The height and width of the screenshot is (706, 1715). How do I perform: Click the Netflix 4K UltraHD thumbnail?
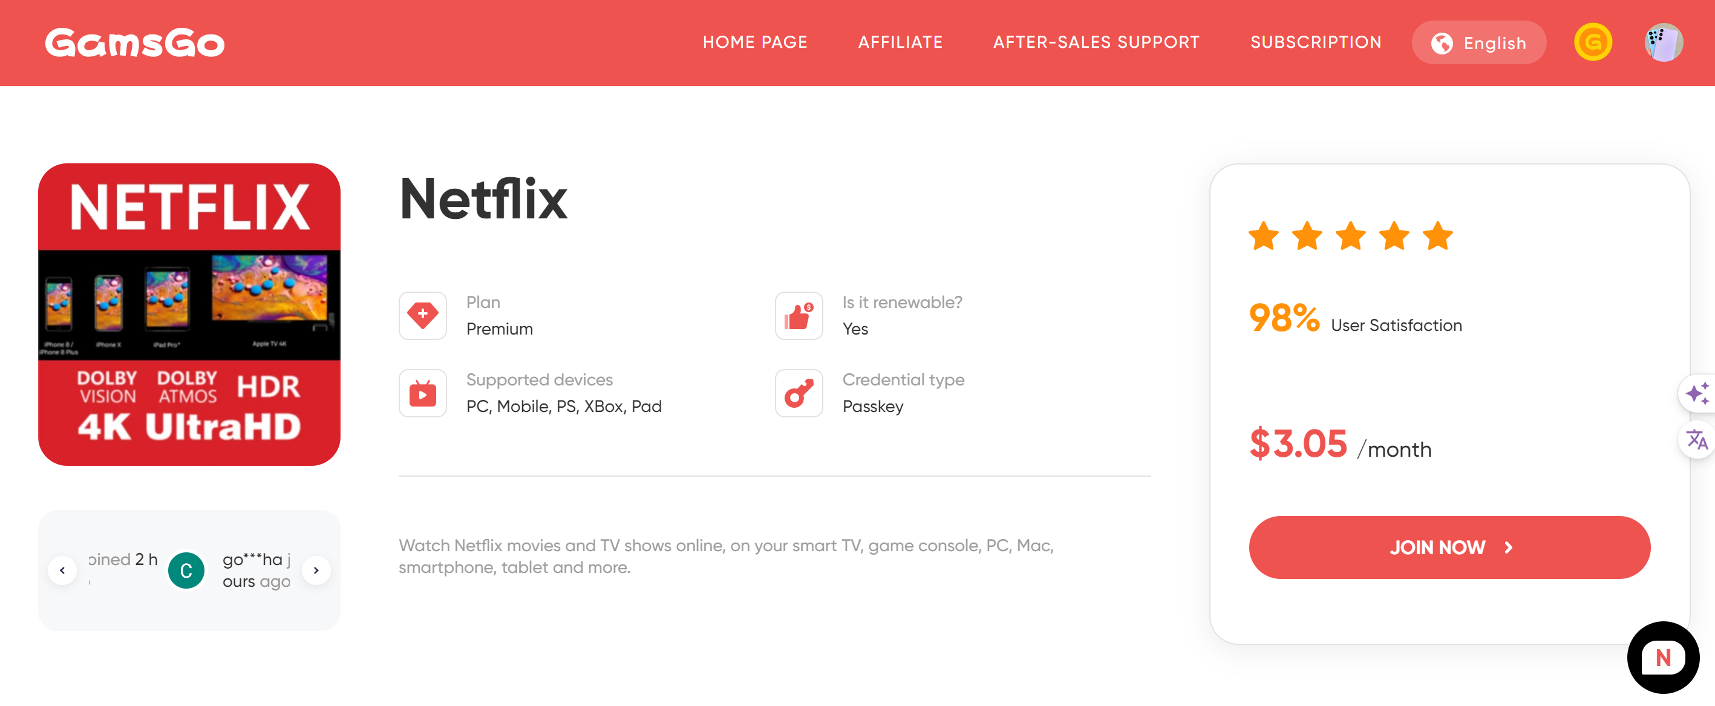(x=189, y=315)
